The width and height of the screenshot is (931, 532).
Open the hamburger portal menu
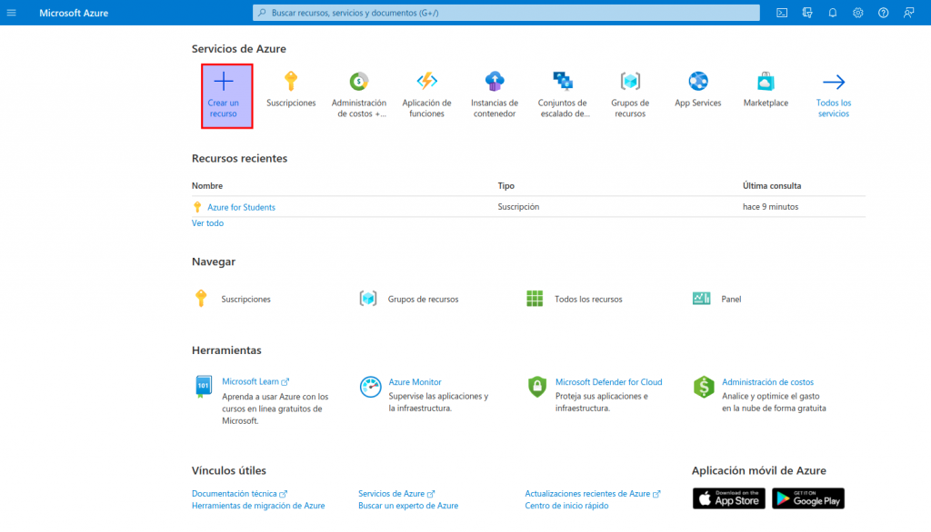[11, 13]
